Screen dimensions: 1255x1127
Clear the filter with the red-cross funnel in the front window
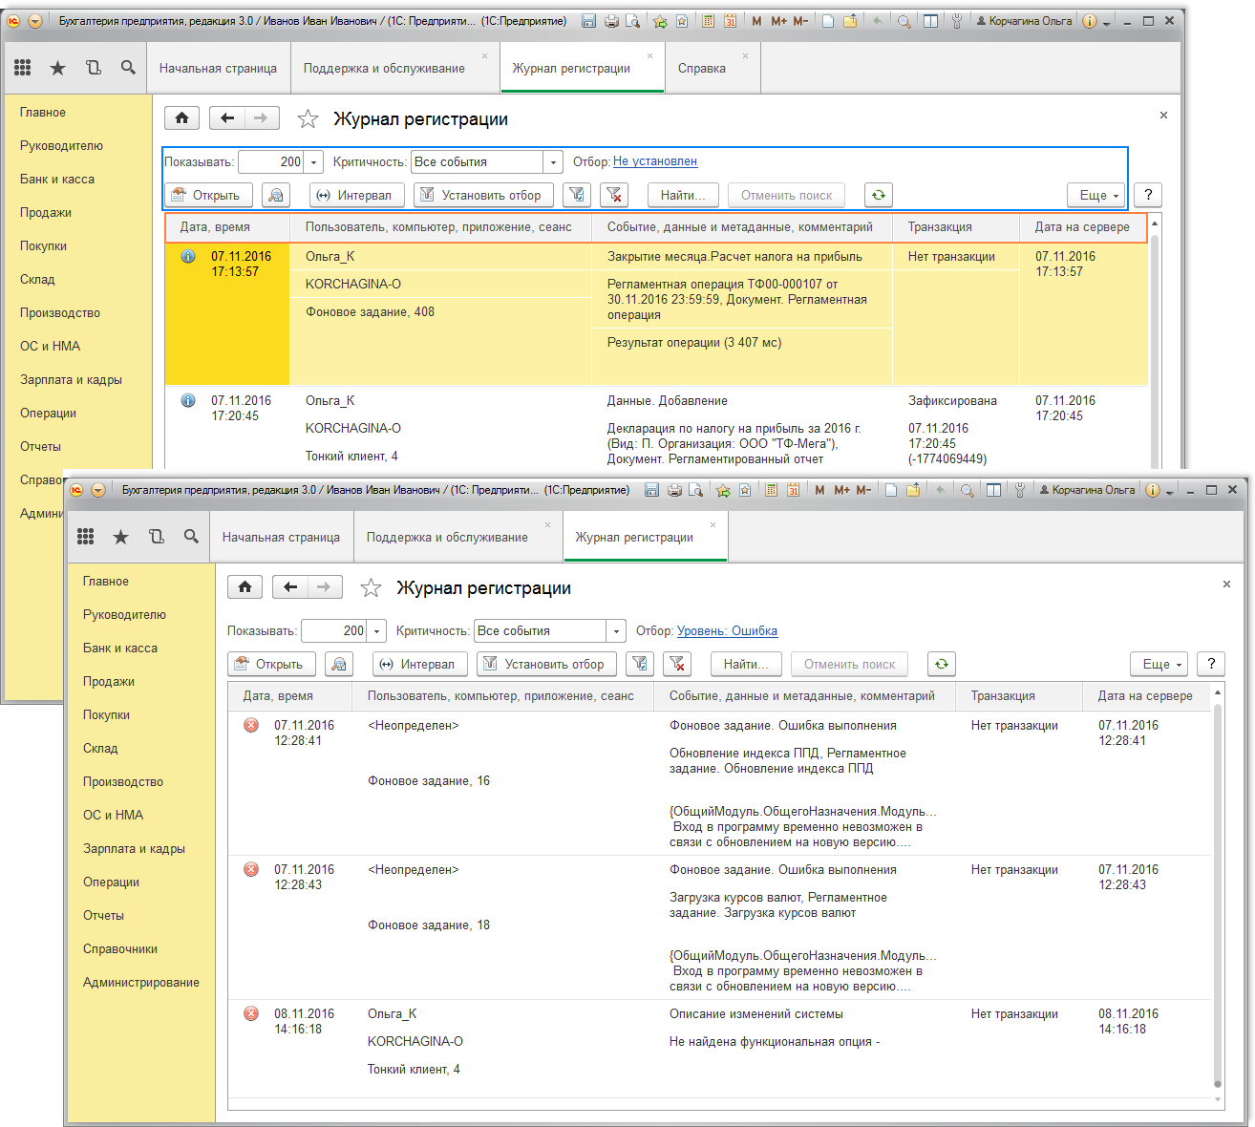click(677, 664)
